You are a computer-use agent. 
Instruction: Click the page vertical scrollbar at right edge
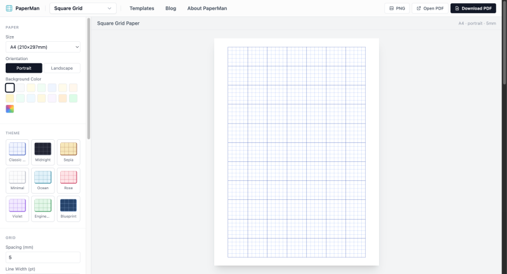504,42
